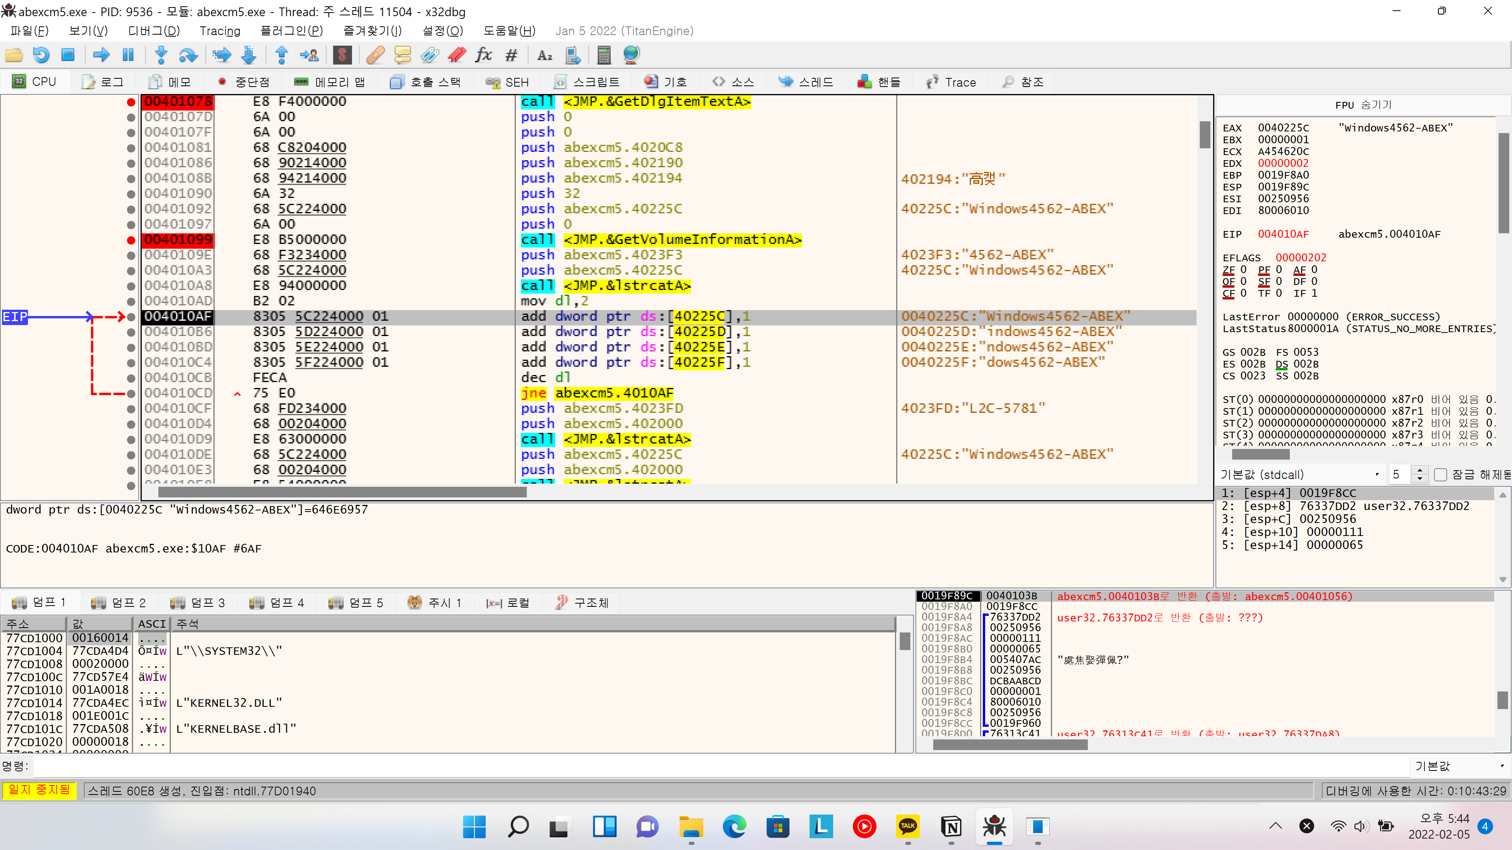Image resolution: width=1512 pixels, height=850 pixels.
Task: Click the 일지 중지됨 status label
Action: [x=39, y=790]
